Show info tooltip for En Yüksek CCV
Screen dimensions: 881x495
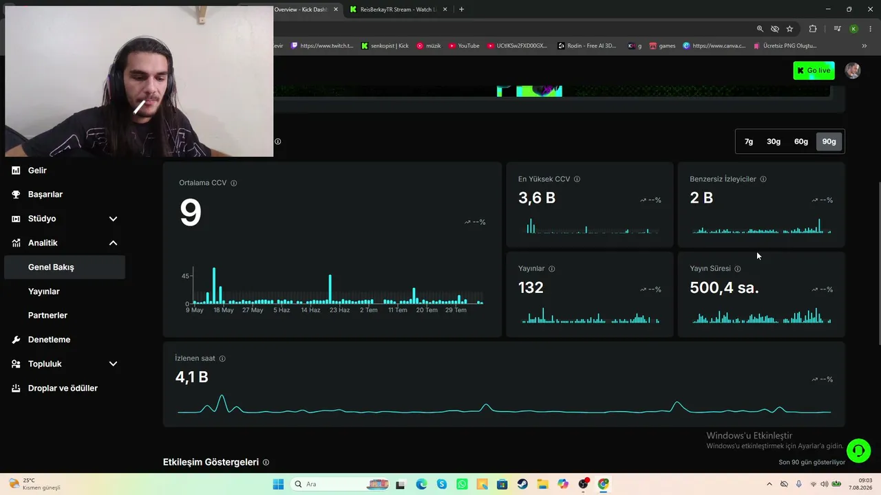[x=577, y=179]
